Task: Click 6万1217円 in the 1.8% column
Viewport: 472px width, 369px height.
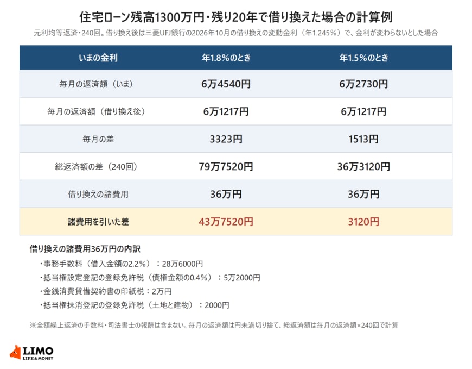Action: tap(226, 111)
